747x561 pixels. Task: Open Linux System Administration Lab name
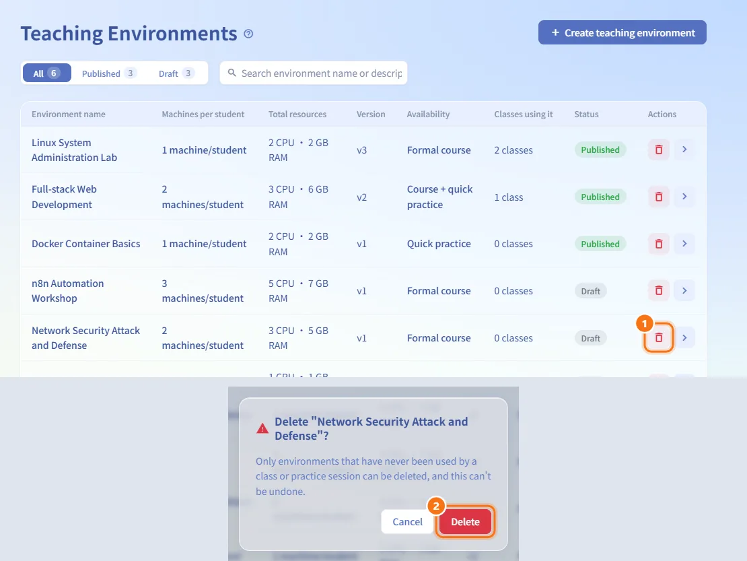pyautogui.click(x=74, y=150)
